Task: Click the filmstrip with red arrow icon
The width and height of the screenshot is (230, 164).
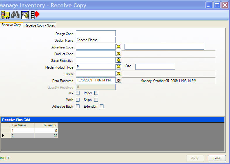Action: click(35, 15)
